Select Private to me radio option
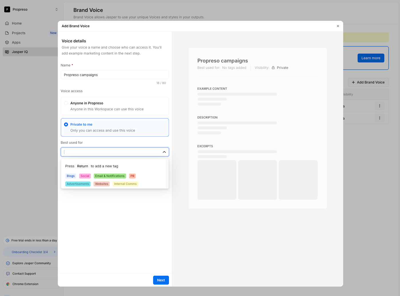The height and width of the screenshot is (296, 400). (66, 124)
